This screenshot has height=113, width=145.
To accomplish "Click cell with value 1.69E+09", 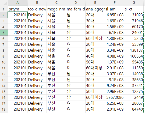I will 115,21.
